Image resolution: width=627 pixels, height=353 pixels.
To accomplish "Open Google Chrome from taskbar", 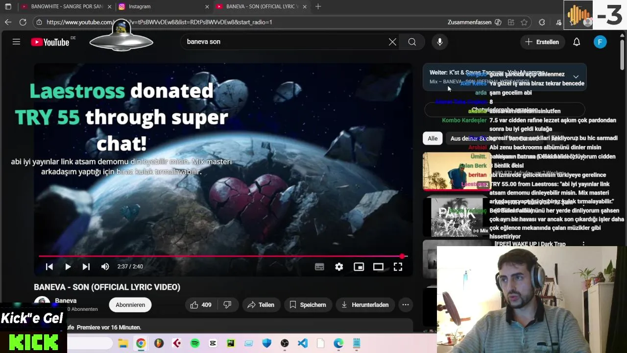I will coord(141,343).
